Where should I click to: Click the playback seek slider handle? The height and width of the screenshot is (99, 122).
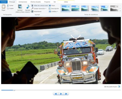[x=14, y=90]
